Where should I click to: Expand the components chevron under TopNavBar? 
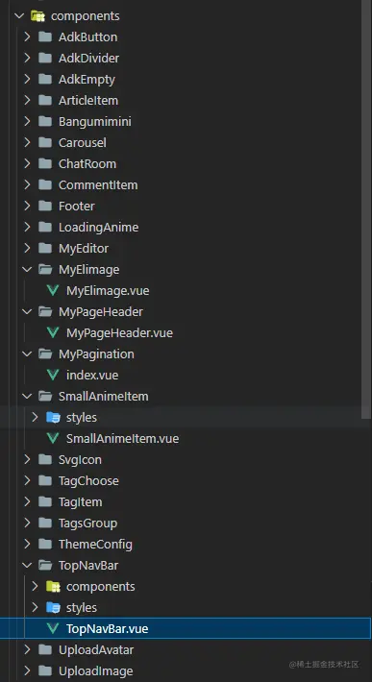coord(36,587)
